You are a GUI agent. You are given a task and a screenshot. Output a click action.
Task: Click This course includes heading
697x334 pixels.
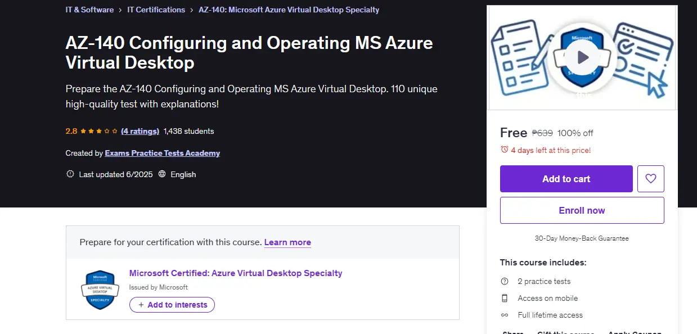543,263
